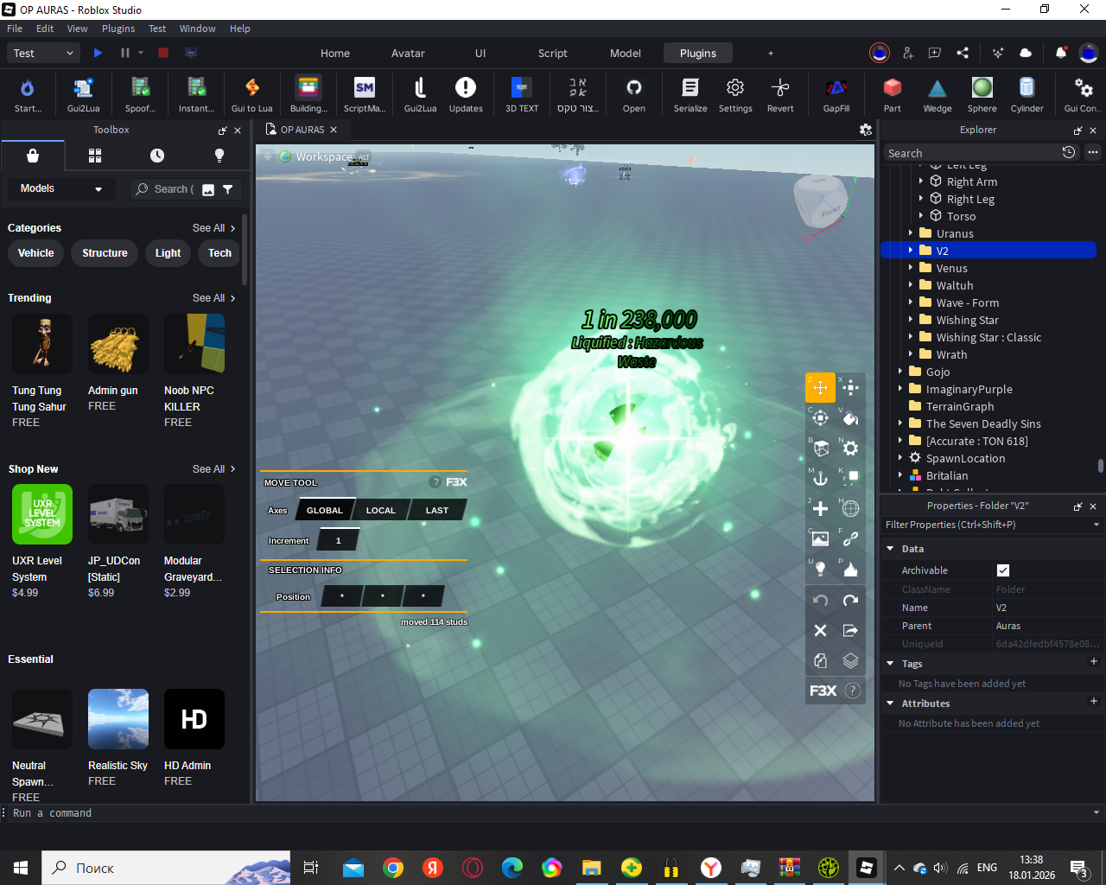Image resolution: width=1106 pixels, height=885 pixels.
Task: Switch to the Model ribbon tab
Action: point(626,53)
